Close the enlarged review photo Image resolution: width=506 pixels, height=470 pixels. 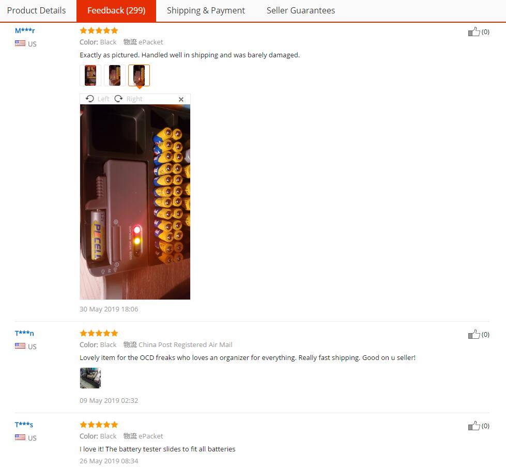click(181, 99)
